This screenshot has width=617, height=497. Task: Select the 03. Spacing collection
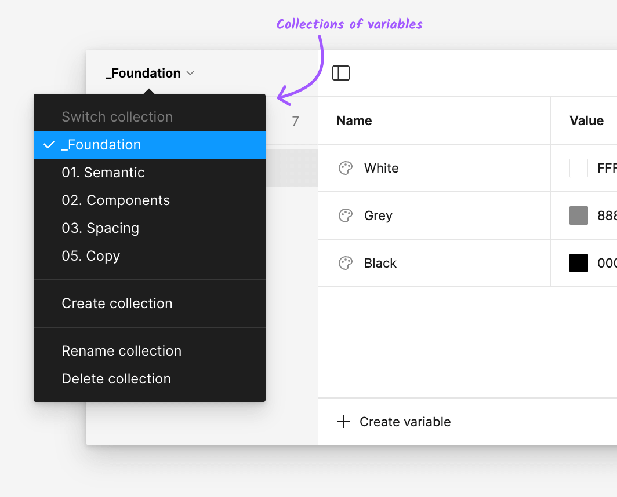(x=100, y=228)
